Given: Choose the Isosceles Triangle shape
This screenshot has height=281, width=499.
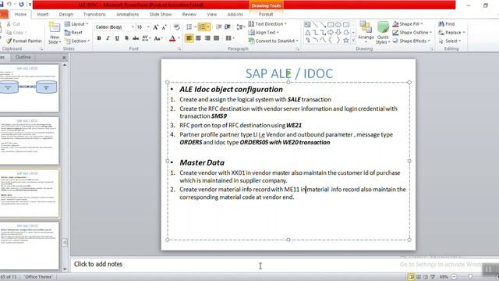Looking at the screenshot, I should [307, 32].
